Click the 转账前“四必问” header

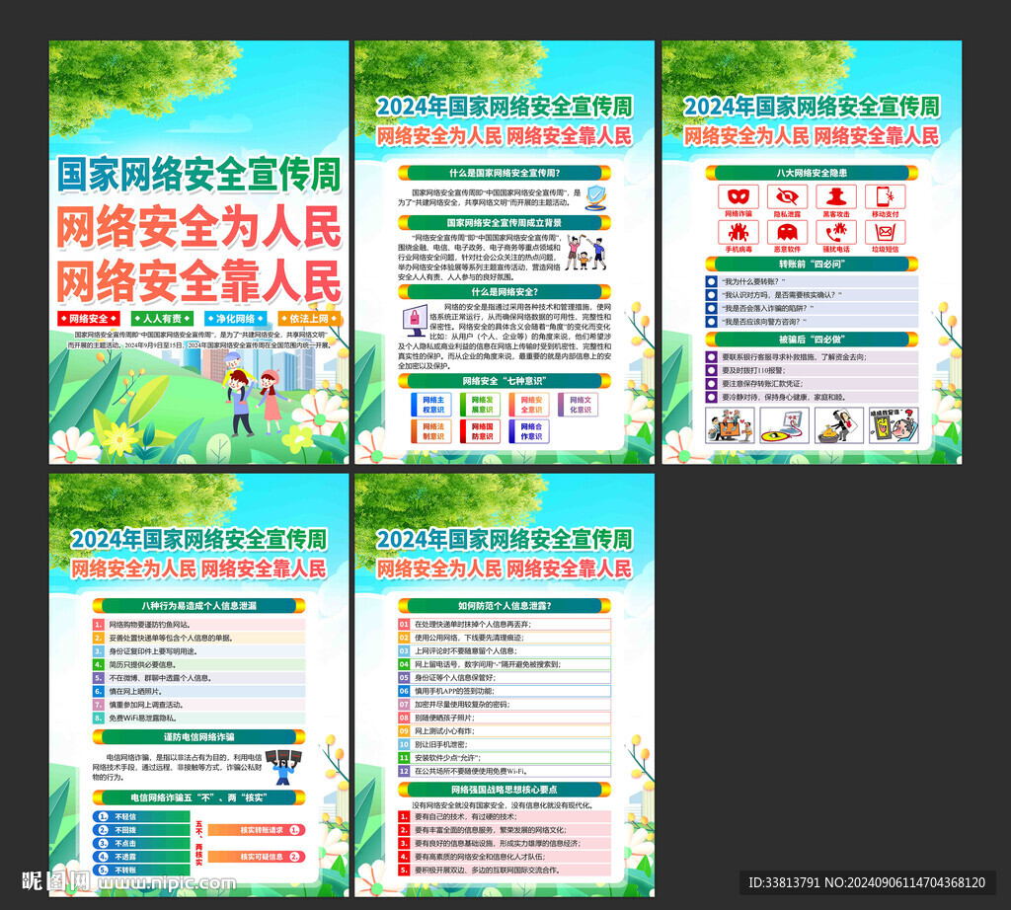pos(812,264)
